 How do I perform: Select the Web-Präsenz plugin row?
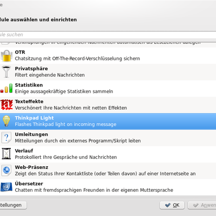(108, 171)
